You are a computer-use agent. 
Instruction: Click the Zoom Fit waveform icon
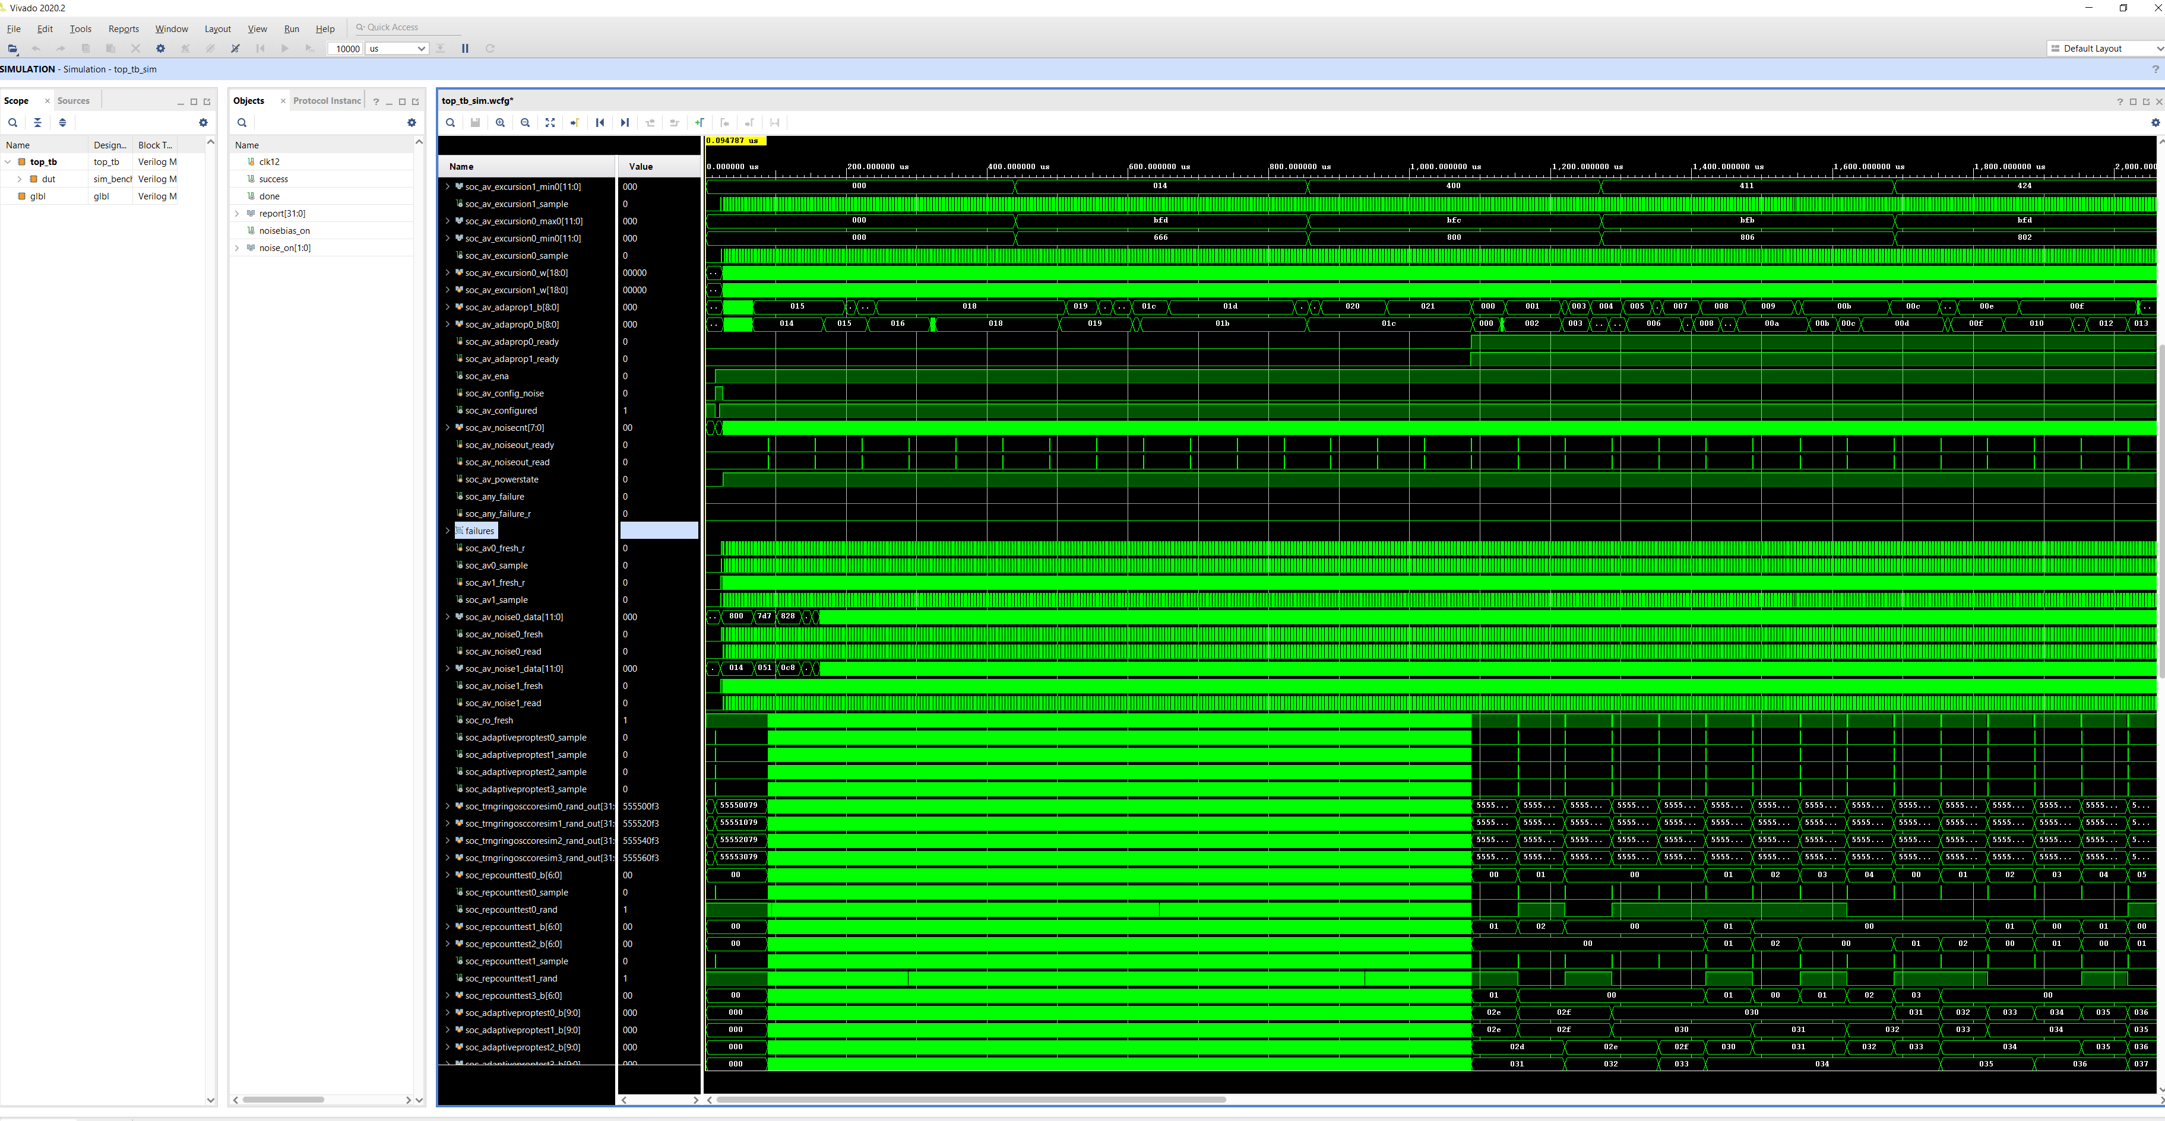click(550, 123)
